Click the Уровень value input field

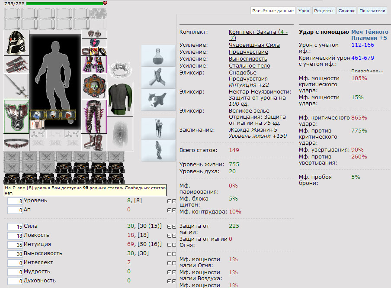(15, 201)
